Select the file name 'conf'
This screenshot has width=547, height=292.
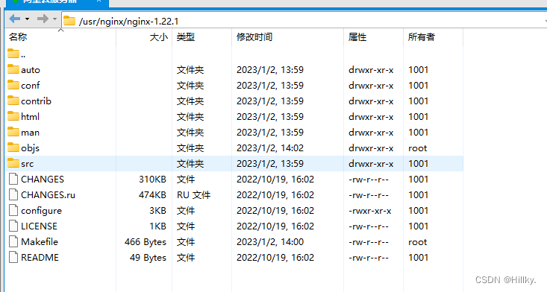(31, 86)
